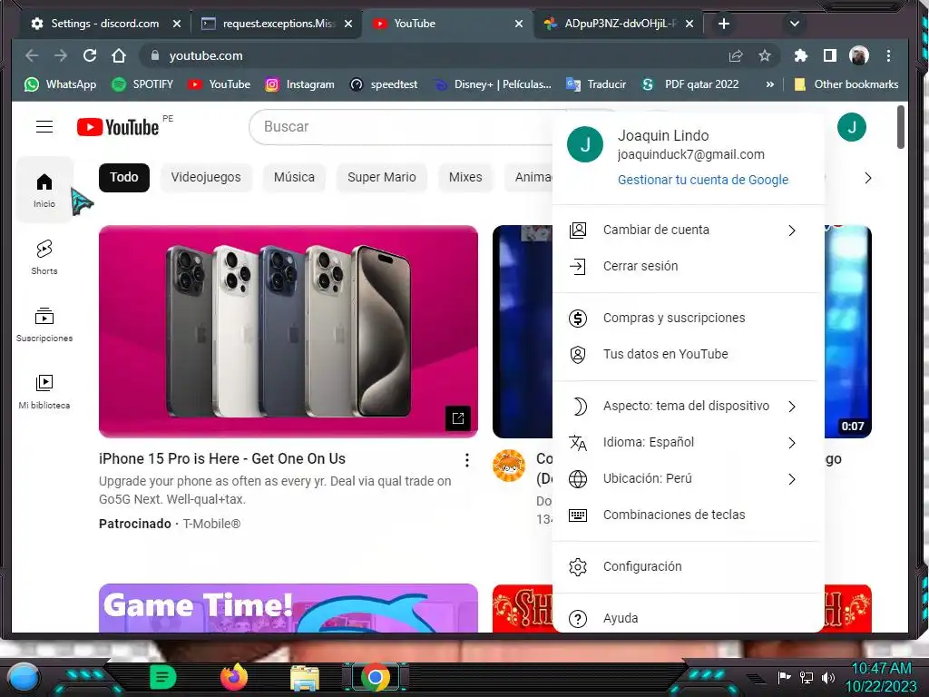
Task: Go to Inicio in YouTube sidebar
Action: coord(44,191)
